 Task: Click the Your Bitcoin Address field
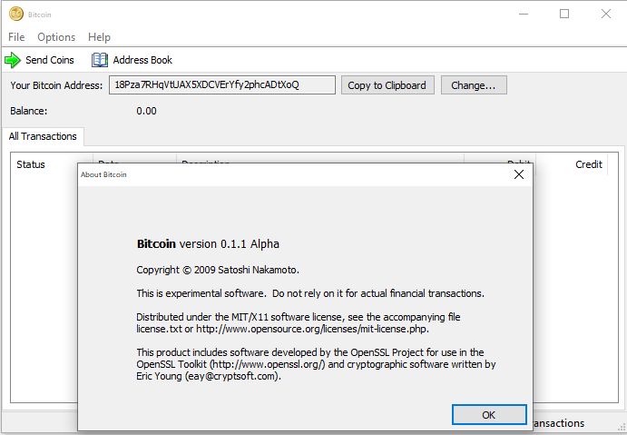tap(222, 84)
